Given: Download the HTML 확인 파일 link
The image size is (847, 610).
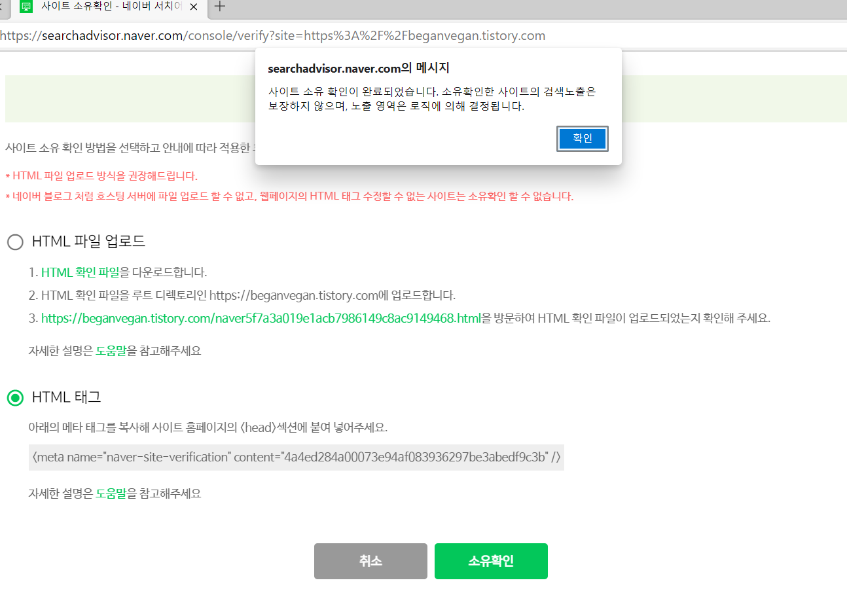Looking at the screenshot, I should (x=81, y=272).
